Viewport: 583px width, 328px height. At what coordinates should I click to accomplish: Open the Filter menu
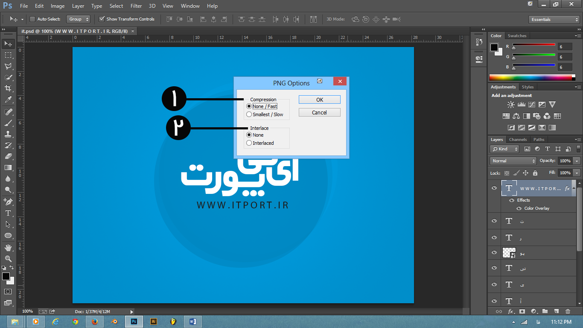[136, 6]
